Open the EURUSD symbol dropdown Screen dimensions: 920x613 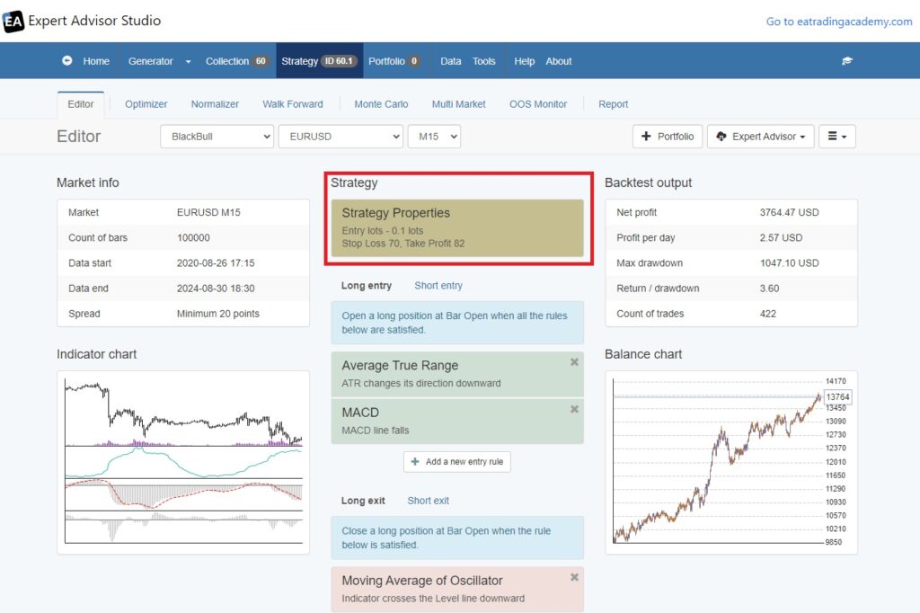click(341, 137)
